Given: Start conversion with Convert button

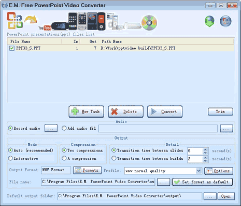Looking at the screenshot, I should coord(165,112).
